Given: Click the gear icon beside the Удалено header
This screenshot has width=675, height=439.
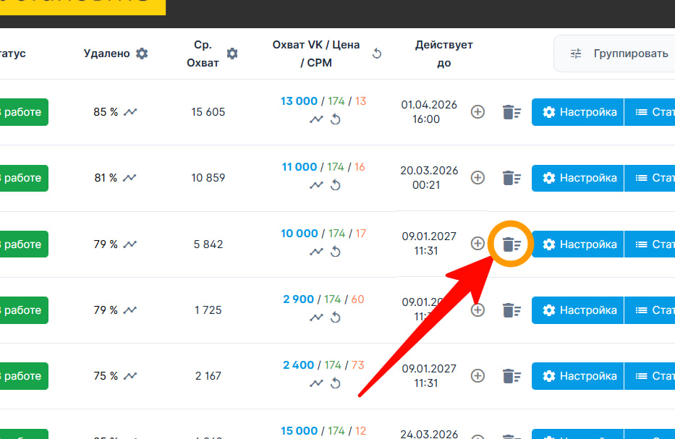Looking at the screenshot, I should [x=142, y=54].
